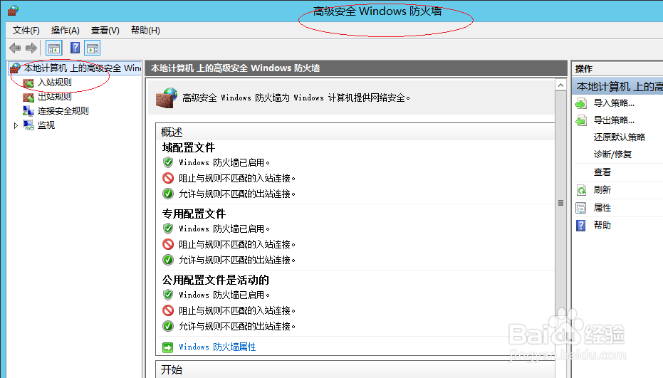The height and width of the screenshot is (378, 663).
Task: Open the 文件(F) menu
Action: [26, 31]
